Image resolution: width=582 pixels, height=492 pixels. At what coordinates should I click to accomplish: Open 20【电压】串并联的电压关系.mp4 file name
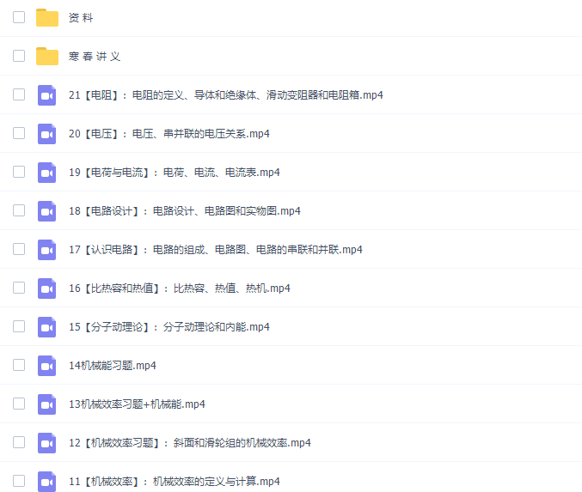tap(169, 134)
